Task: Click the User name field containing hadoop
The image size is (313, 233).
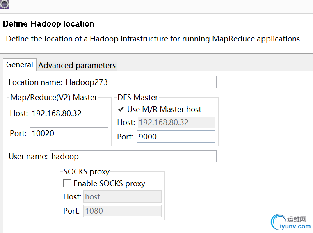Action: (133, 156)
